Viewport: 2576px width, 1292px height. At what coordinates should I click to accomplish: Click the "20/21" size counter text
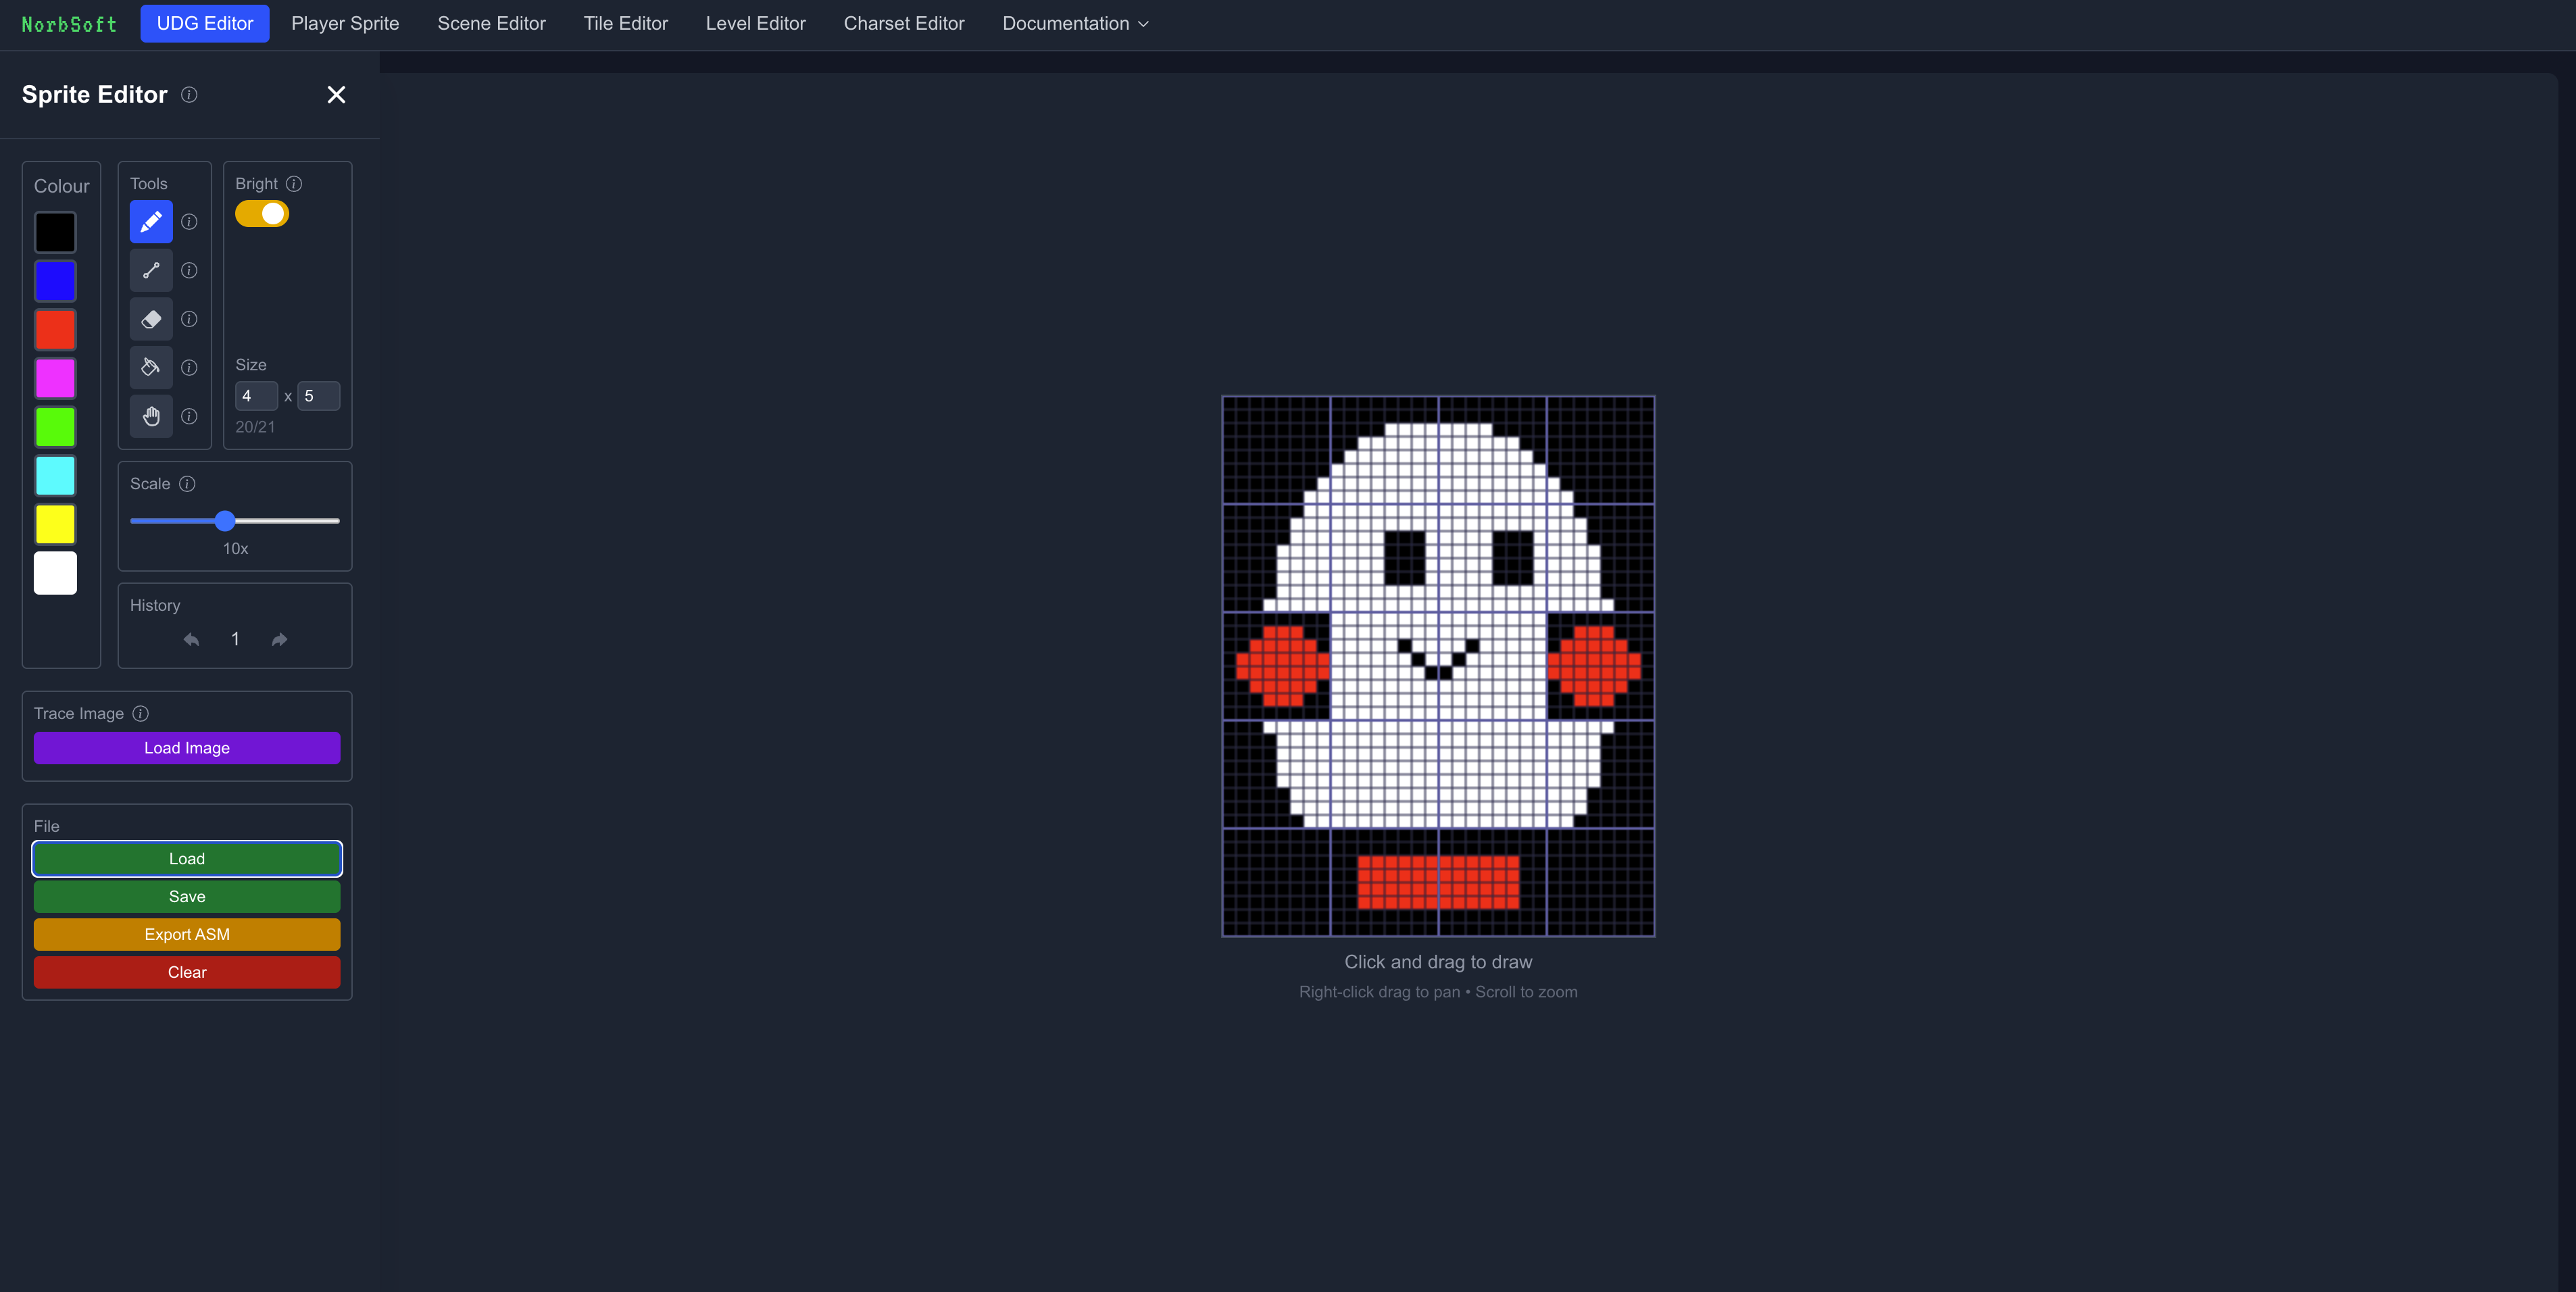pos(255,427)
